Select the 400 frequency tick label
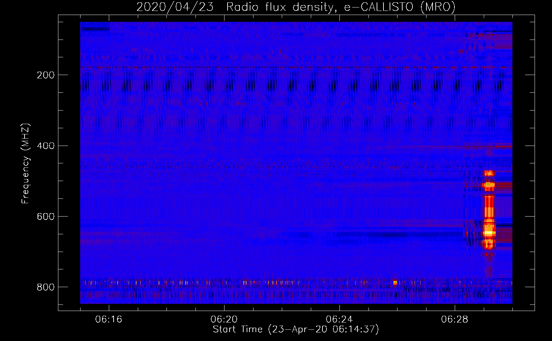Image resolution: width=552 pixels, height=341 pixels. [x=45, y=146]
